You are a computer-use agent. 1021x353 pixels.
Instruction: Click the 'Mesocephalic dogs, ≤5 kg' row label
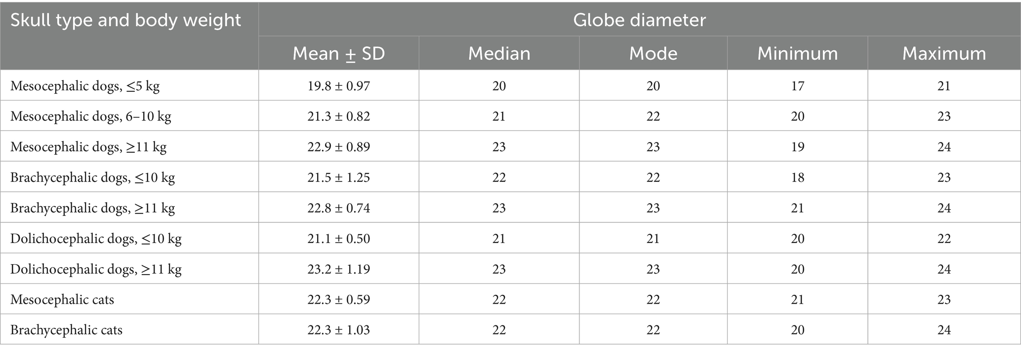tap(85, 86)
